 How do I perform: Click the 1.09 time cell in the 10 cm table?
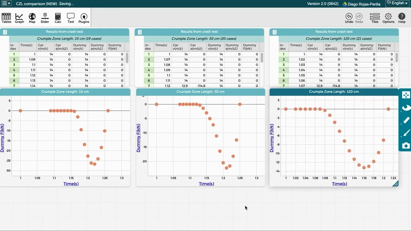pyautogui.click(x=28, y=60)
